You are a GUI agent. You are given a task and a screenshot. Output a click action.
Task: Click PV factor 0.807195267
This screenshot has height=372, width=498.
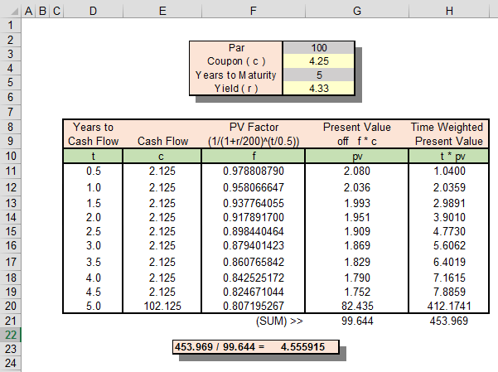(253, 306)
